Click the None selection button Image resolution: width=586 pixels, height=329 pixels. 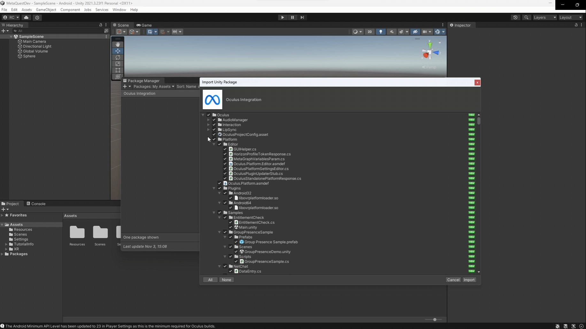click(227, 280)
